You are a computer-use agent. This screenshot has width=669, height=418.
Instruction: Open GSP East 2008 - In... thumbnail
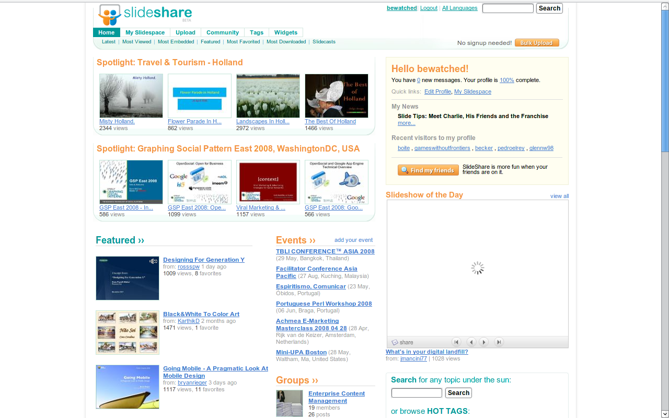pos(131,182)
